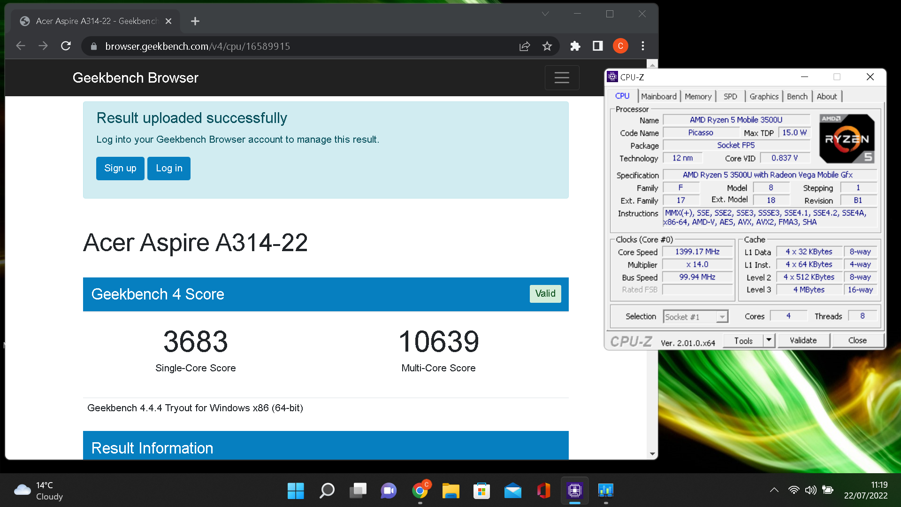Open a new Chrome tab

click(x=195, y=21)
